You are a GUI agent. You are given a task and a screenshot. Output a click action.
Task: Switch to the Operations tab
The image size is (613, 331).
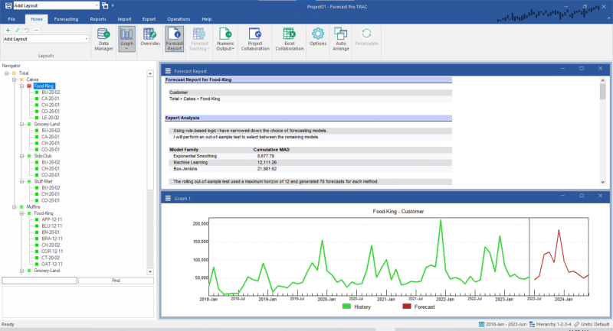click(x=179, y=19)
